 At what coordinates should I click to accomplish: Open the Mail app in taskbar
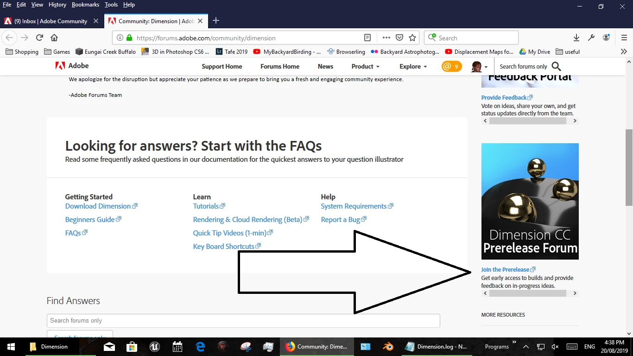(109, 347)
